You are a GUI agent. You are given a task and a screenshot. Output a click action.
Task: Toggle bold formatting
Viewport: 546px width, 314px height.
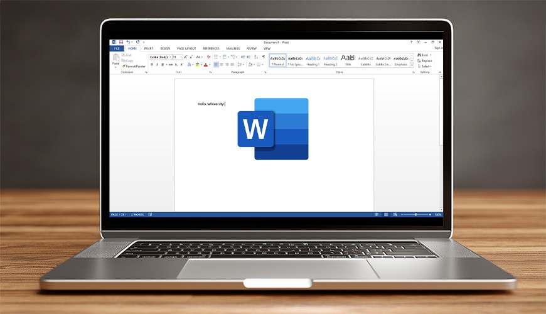pyautogui.click(x=151, y=65)
